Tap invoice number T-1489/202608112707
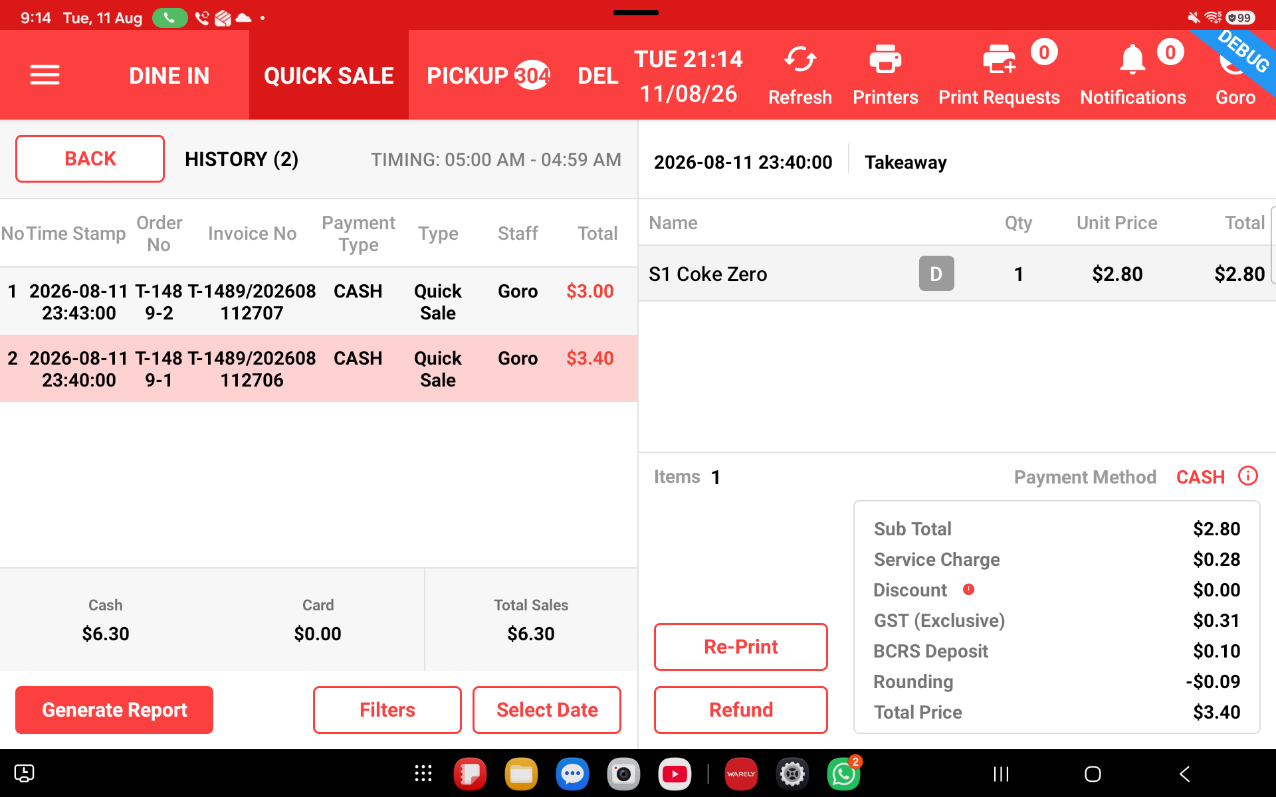Screen dimensions: 1276x797 click(252, 302)
